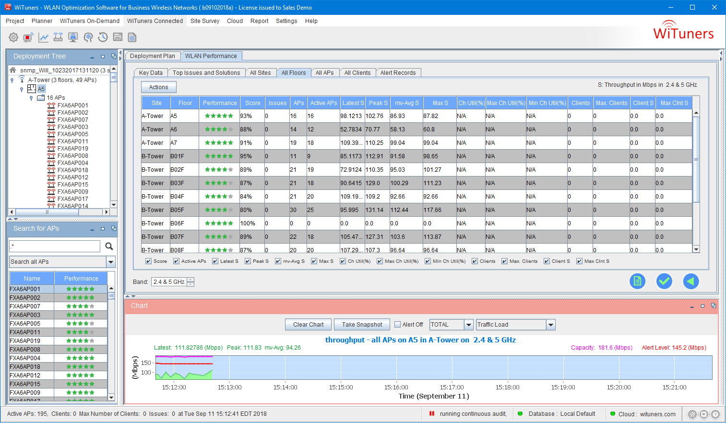Click the round blue document list icon
Viewport: 726px width, 423px height.
[x=637, y=282]
